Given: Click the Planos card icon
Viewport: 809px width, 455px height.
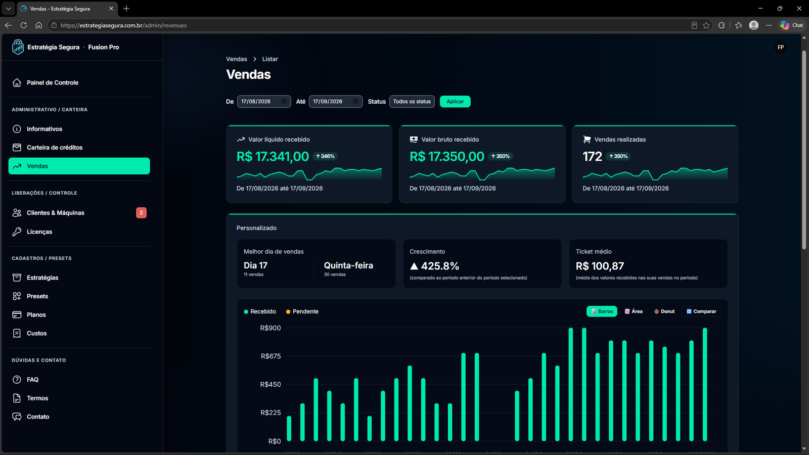Looking at the screenshot, I should [x=17, y=314].
